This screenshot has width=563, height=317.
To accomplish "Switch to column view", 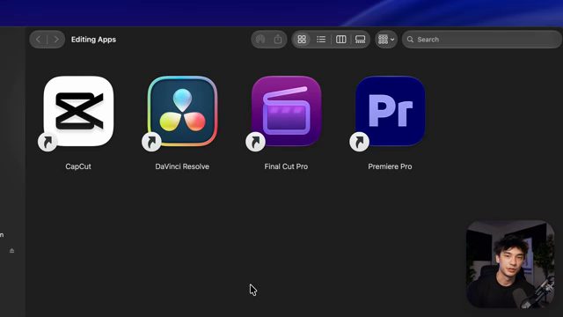I will (340, 39).
